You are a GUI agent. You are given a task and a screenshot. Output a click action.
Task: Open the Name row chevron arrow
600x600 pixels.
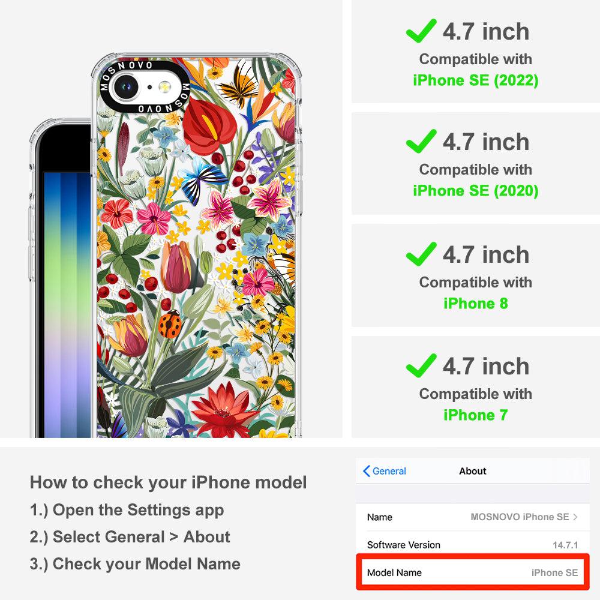coord(575,517)
